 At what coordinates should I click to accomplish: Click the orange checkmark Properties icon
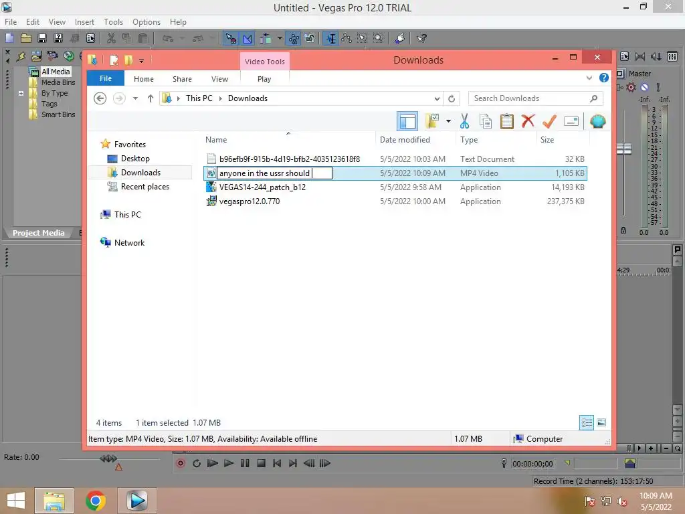[550, 121]
